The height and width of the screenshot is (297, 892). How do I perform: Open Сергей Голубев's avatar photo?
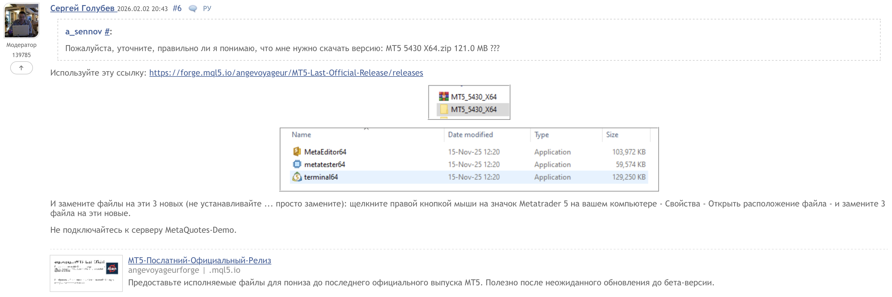click(x=22, y=21)
